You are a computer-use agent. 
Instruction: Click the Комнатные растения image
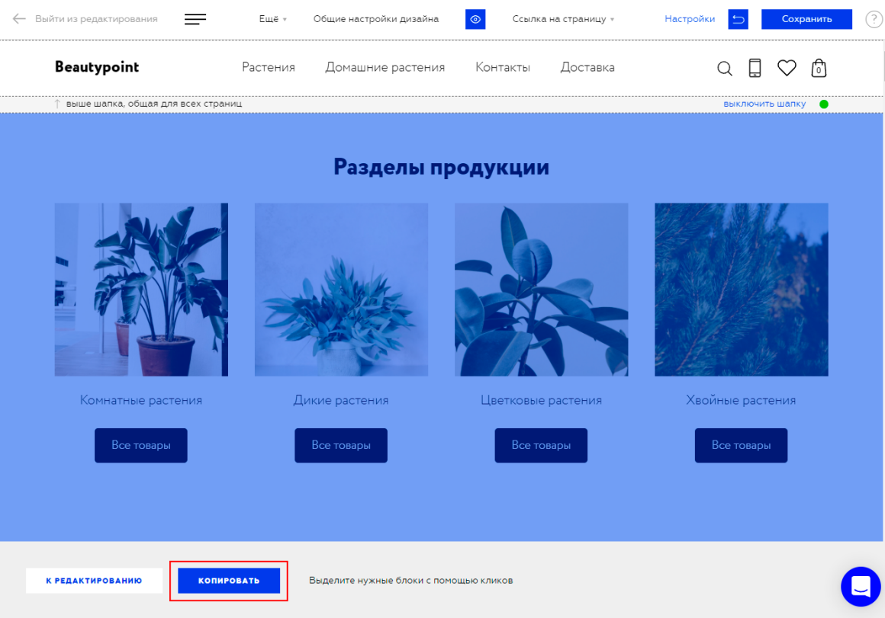click(141, 290)
